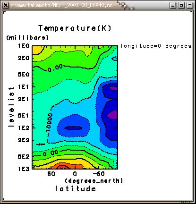This screenshot has width=196, height=204.
Task: Click the 0 latitude tick label
Action: tap(75, 174)
